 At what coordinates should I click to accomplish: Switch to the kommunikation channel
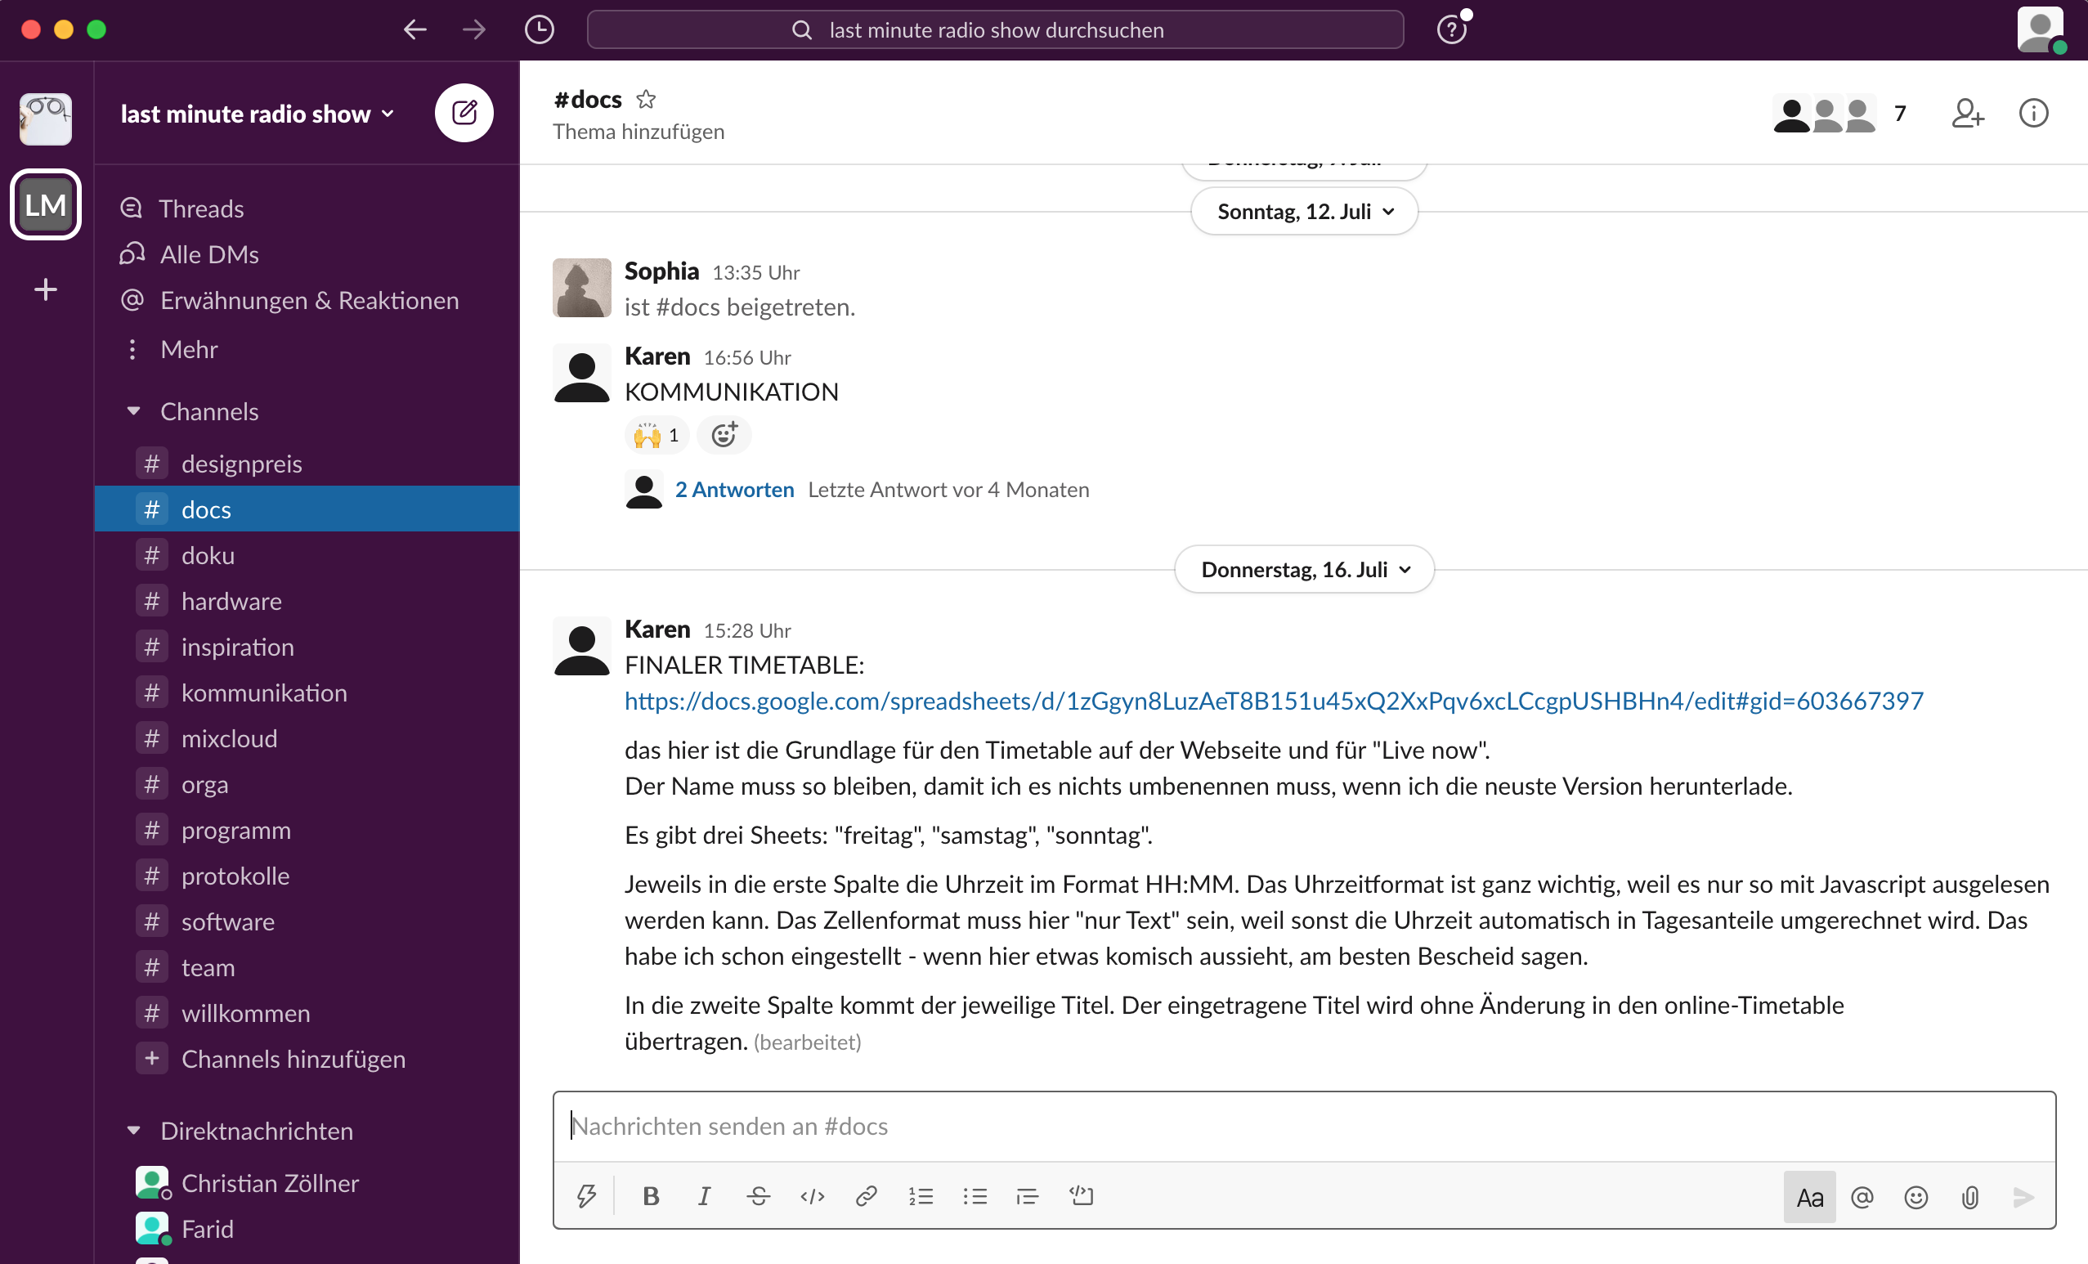263,693
